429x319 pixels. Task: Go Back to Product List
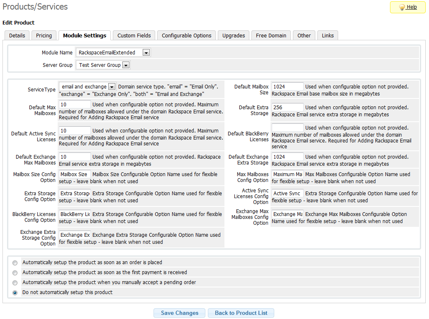[x=241, y=313]
